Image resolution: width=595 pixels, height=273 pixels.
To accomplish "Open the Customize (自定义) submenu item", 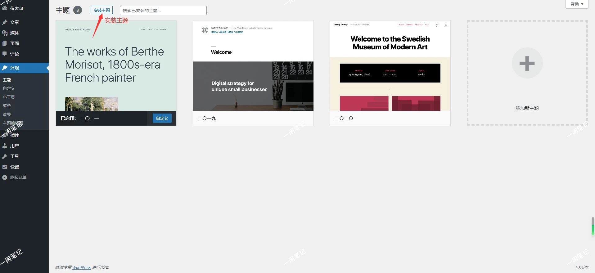I will tap(9, 88).
